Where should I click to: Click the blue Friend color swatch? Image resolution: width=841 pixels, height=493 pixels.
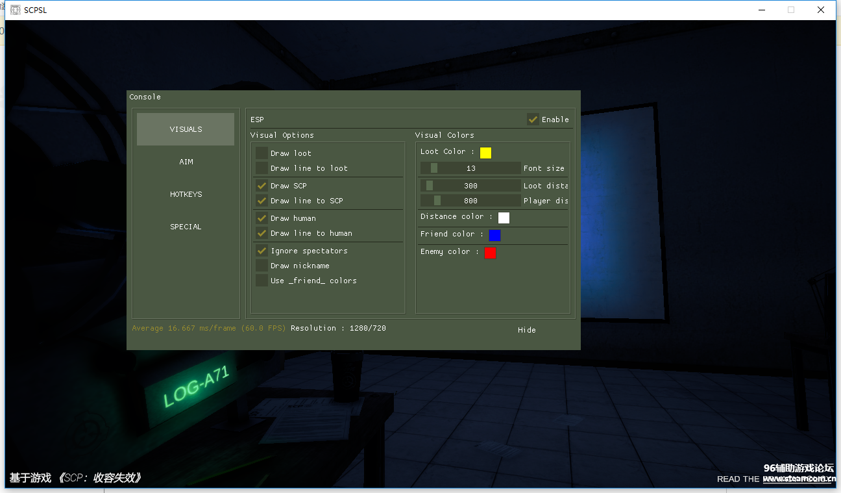point(494,235)
